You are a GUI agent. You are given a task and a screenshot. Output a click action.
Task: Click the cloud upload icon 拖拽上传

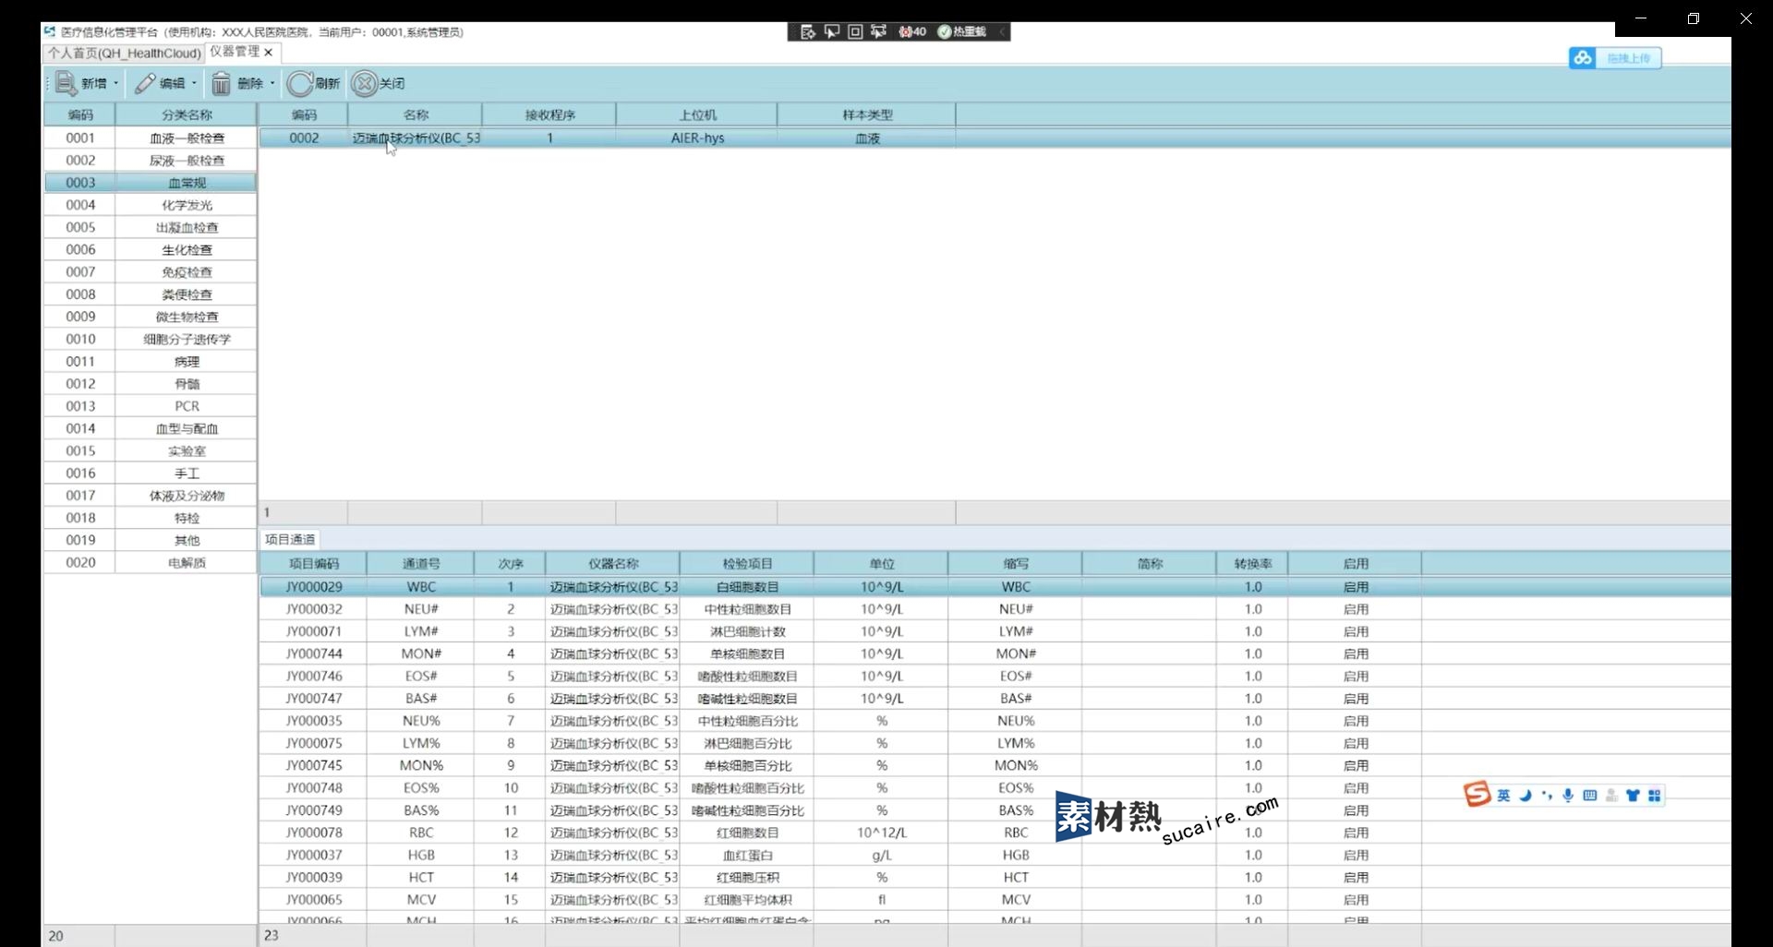pyautogui.click(x=1583, y=58)
